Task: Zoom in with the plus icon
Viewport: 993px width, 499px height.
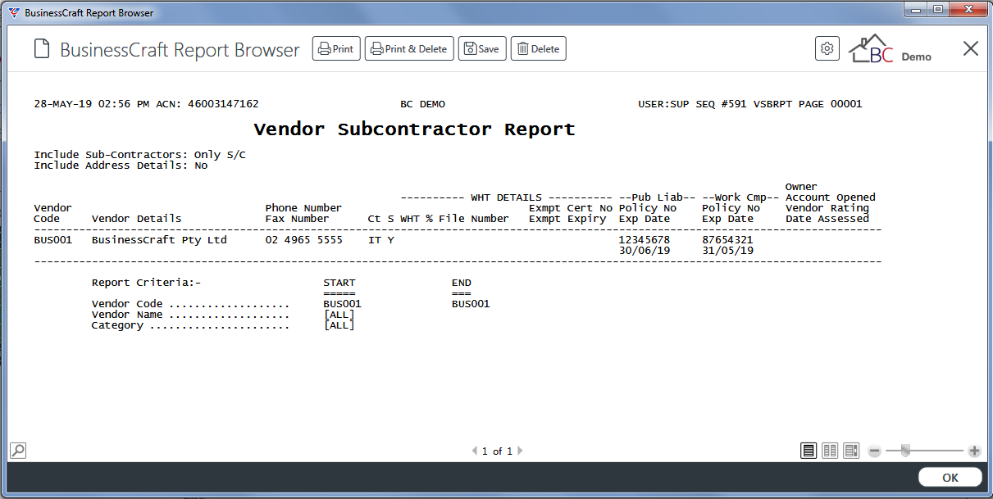Action: coord(974,451)
